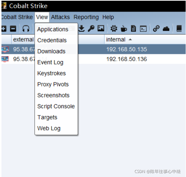Select internal address 192.168.50.135
Viewport: 186px width, 177px height.
pos(127,49)
